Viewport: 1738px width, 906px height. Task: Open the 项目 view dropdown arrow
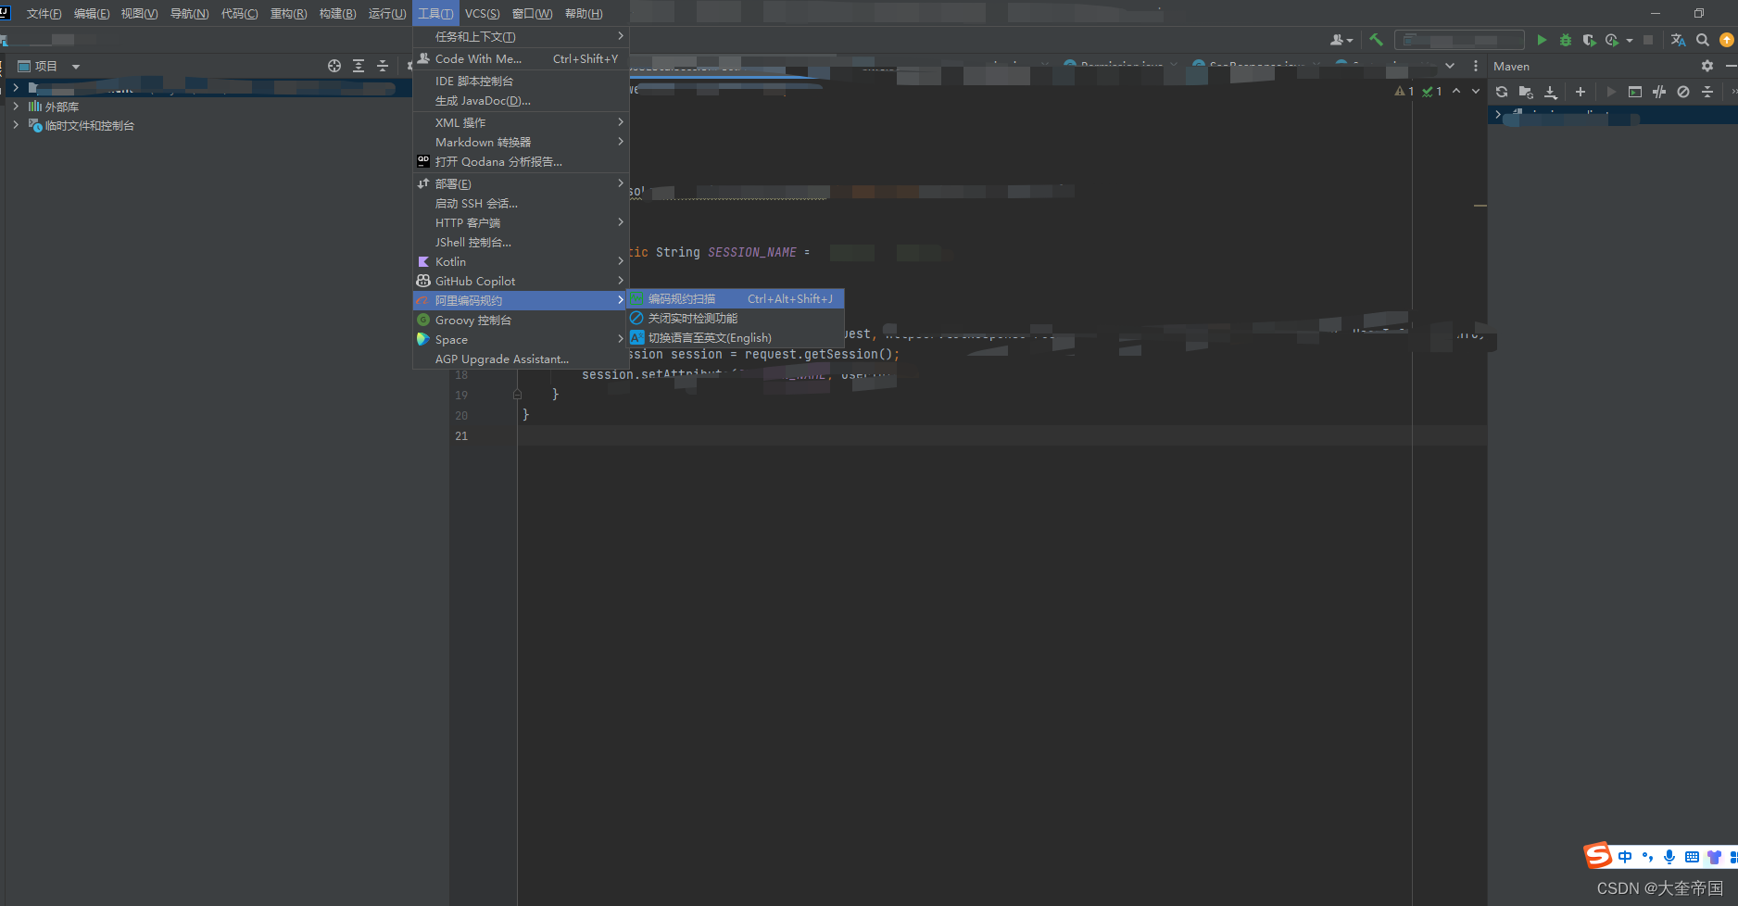point(76,67)
